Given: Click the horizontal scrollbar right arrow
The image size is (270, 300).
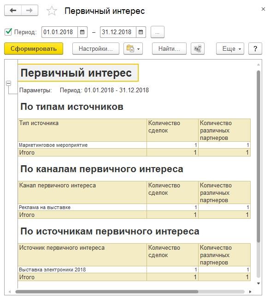Looking at the screenshot, I should 250,292.
